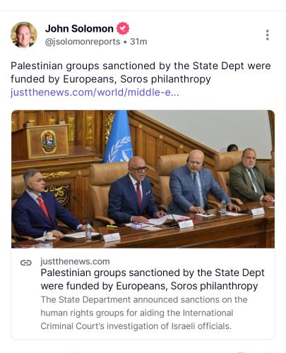Open John Solomon display name
The image size is (286, 353).
coord(79,28)
